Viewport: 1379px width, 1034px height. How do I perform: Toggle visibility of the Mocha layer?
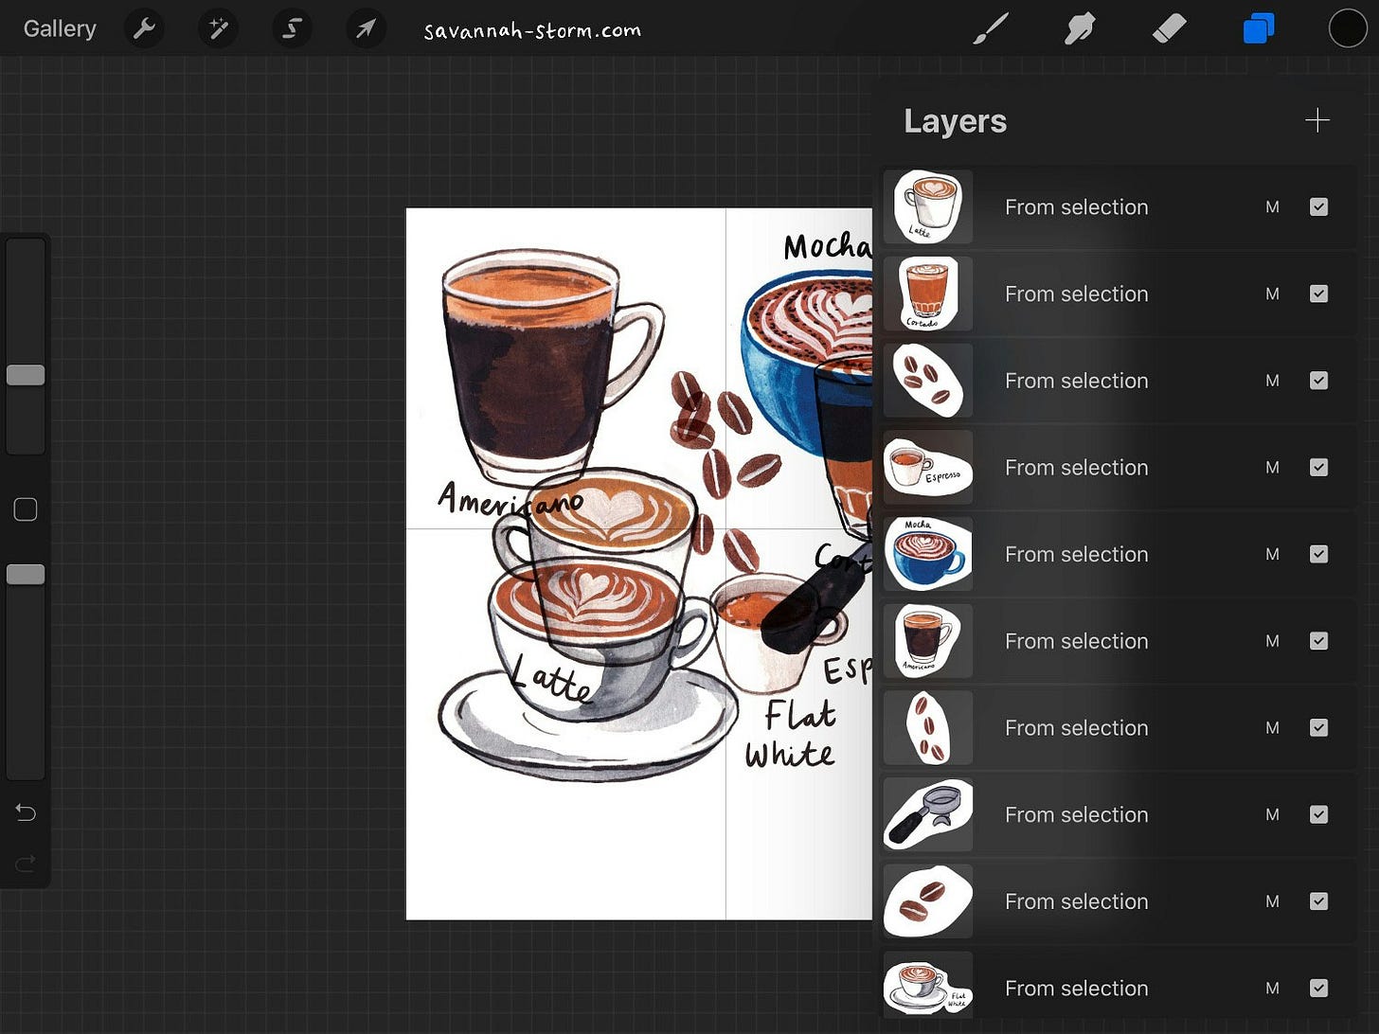pos(1318,554)
